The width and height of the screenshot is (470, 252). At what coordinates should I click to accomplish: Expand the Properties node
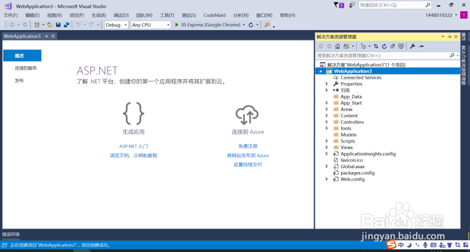[x=327, y=84]
